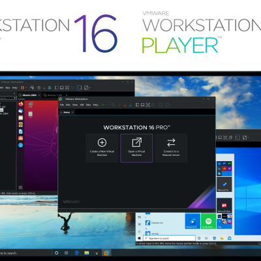The width and height of the screenshot is (261, 261).
Task: Click the full screen icon in back Ubuntu window
Action: (x=67, y=87)
